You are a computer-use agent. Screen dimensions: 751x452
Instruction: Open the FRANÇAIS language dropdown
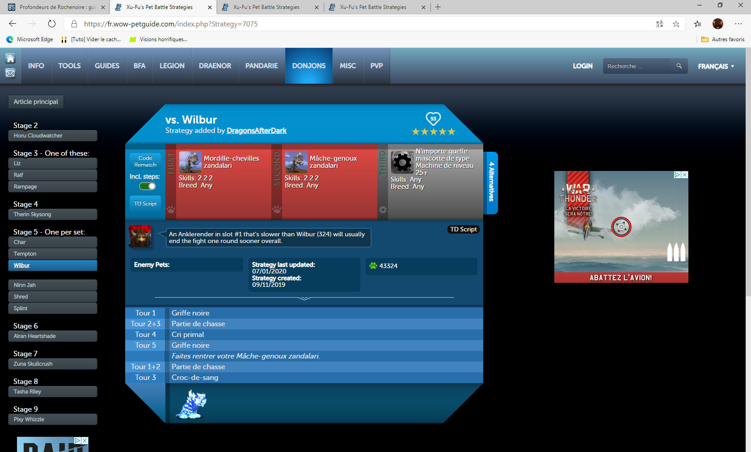716,66
